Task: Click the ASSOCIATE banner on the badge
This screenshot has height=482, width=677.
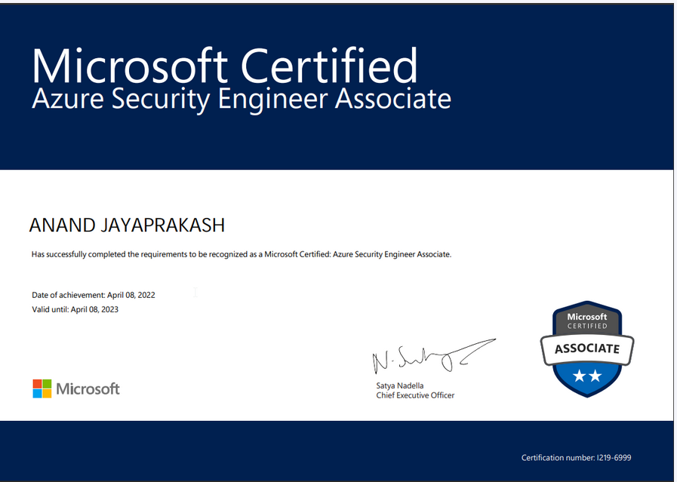Action: coord(587,348)
